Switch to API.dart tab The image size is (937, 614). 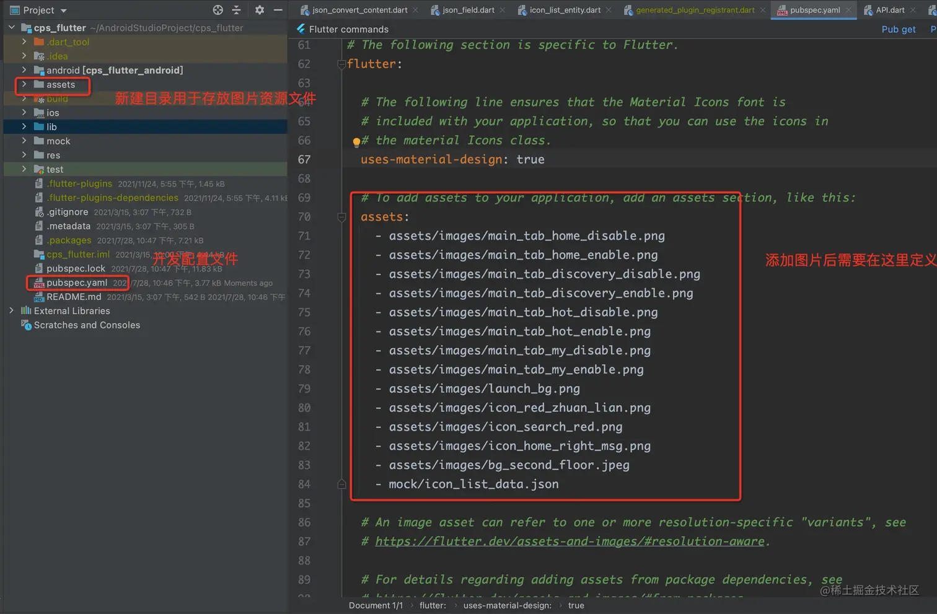pos(890,10)
